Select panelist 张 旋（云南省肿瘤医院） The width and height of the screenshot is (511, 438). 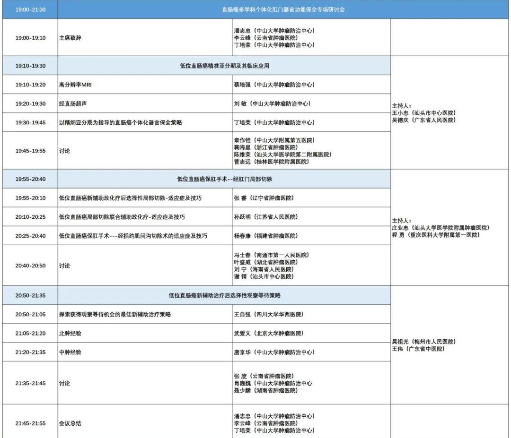264,376
